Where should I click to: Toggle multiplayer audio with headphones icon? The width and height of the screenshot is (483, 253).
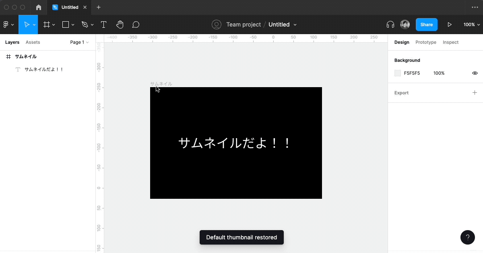coord(390,24)
